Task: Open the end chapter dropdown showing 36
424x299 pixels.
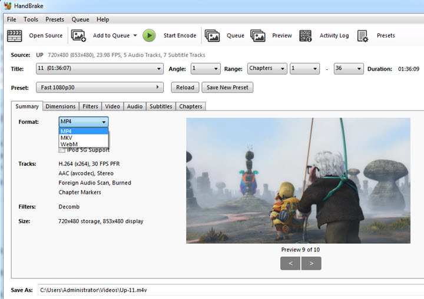Action: [349, 69]
